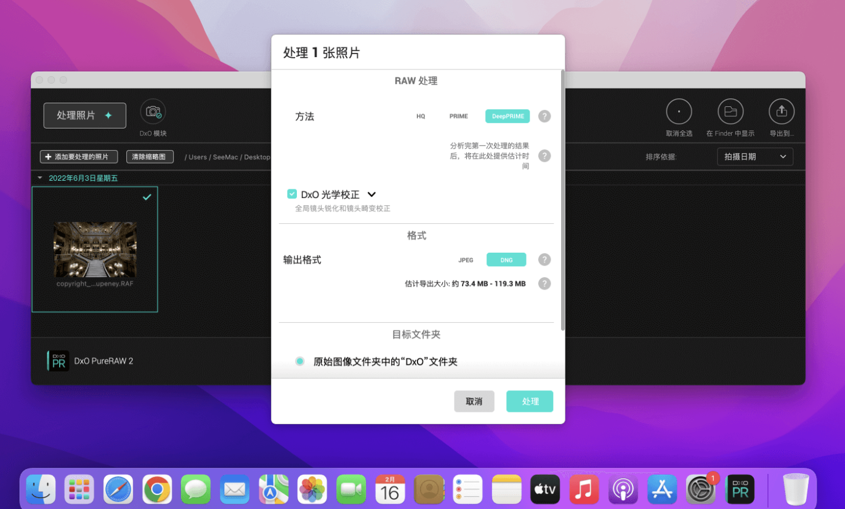The height and width of the screenshot is (509, 845).
Task: Uncheck the DxO 光学校正 checkbox
Action: (292, 194)
